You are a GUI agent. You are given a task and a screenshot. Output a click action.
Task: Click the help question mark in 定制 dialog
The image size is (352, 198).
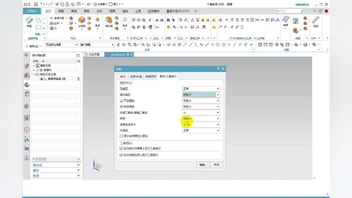pos(218,69)
